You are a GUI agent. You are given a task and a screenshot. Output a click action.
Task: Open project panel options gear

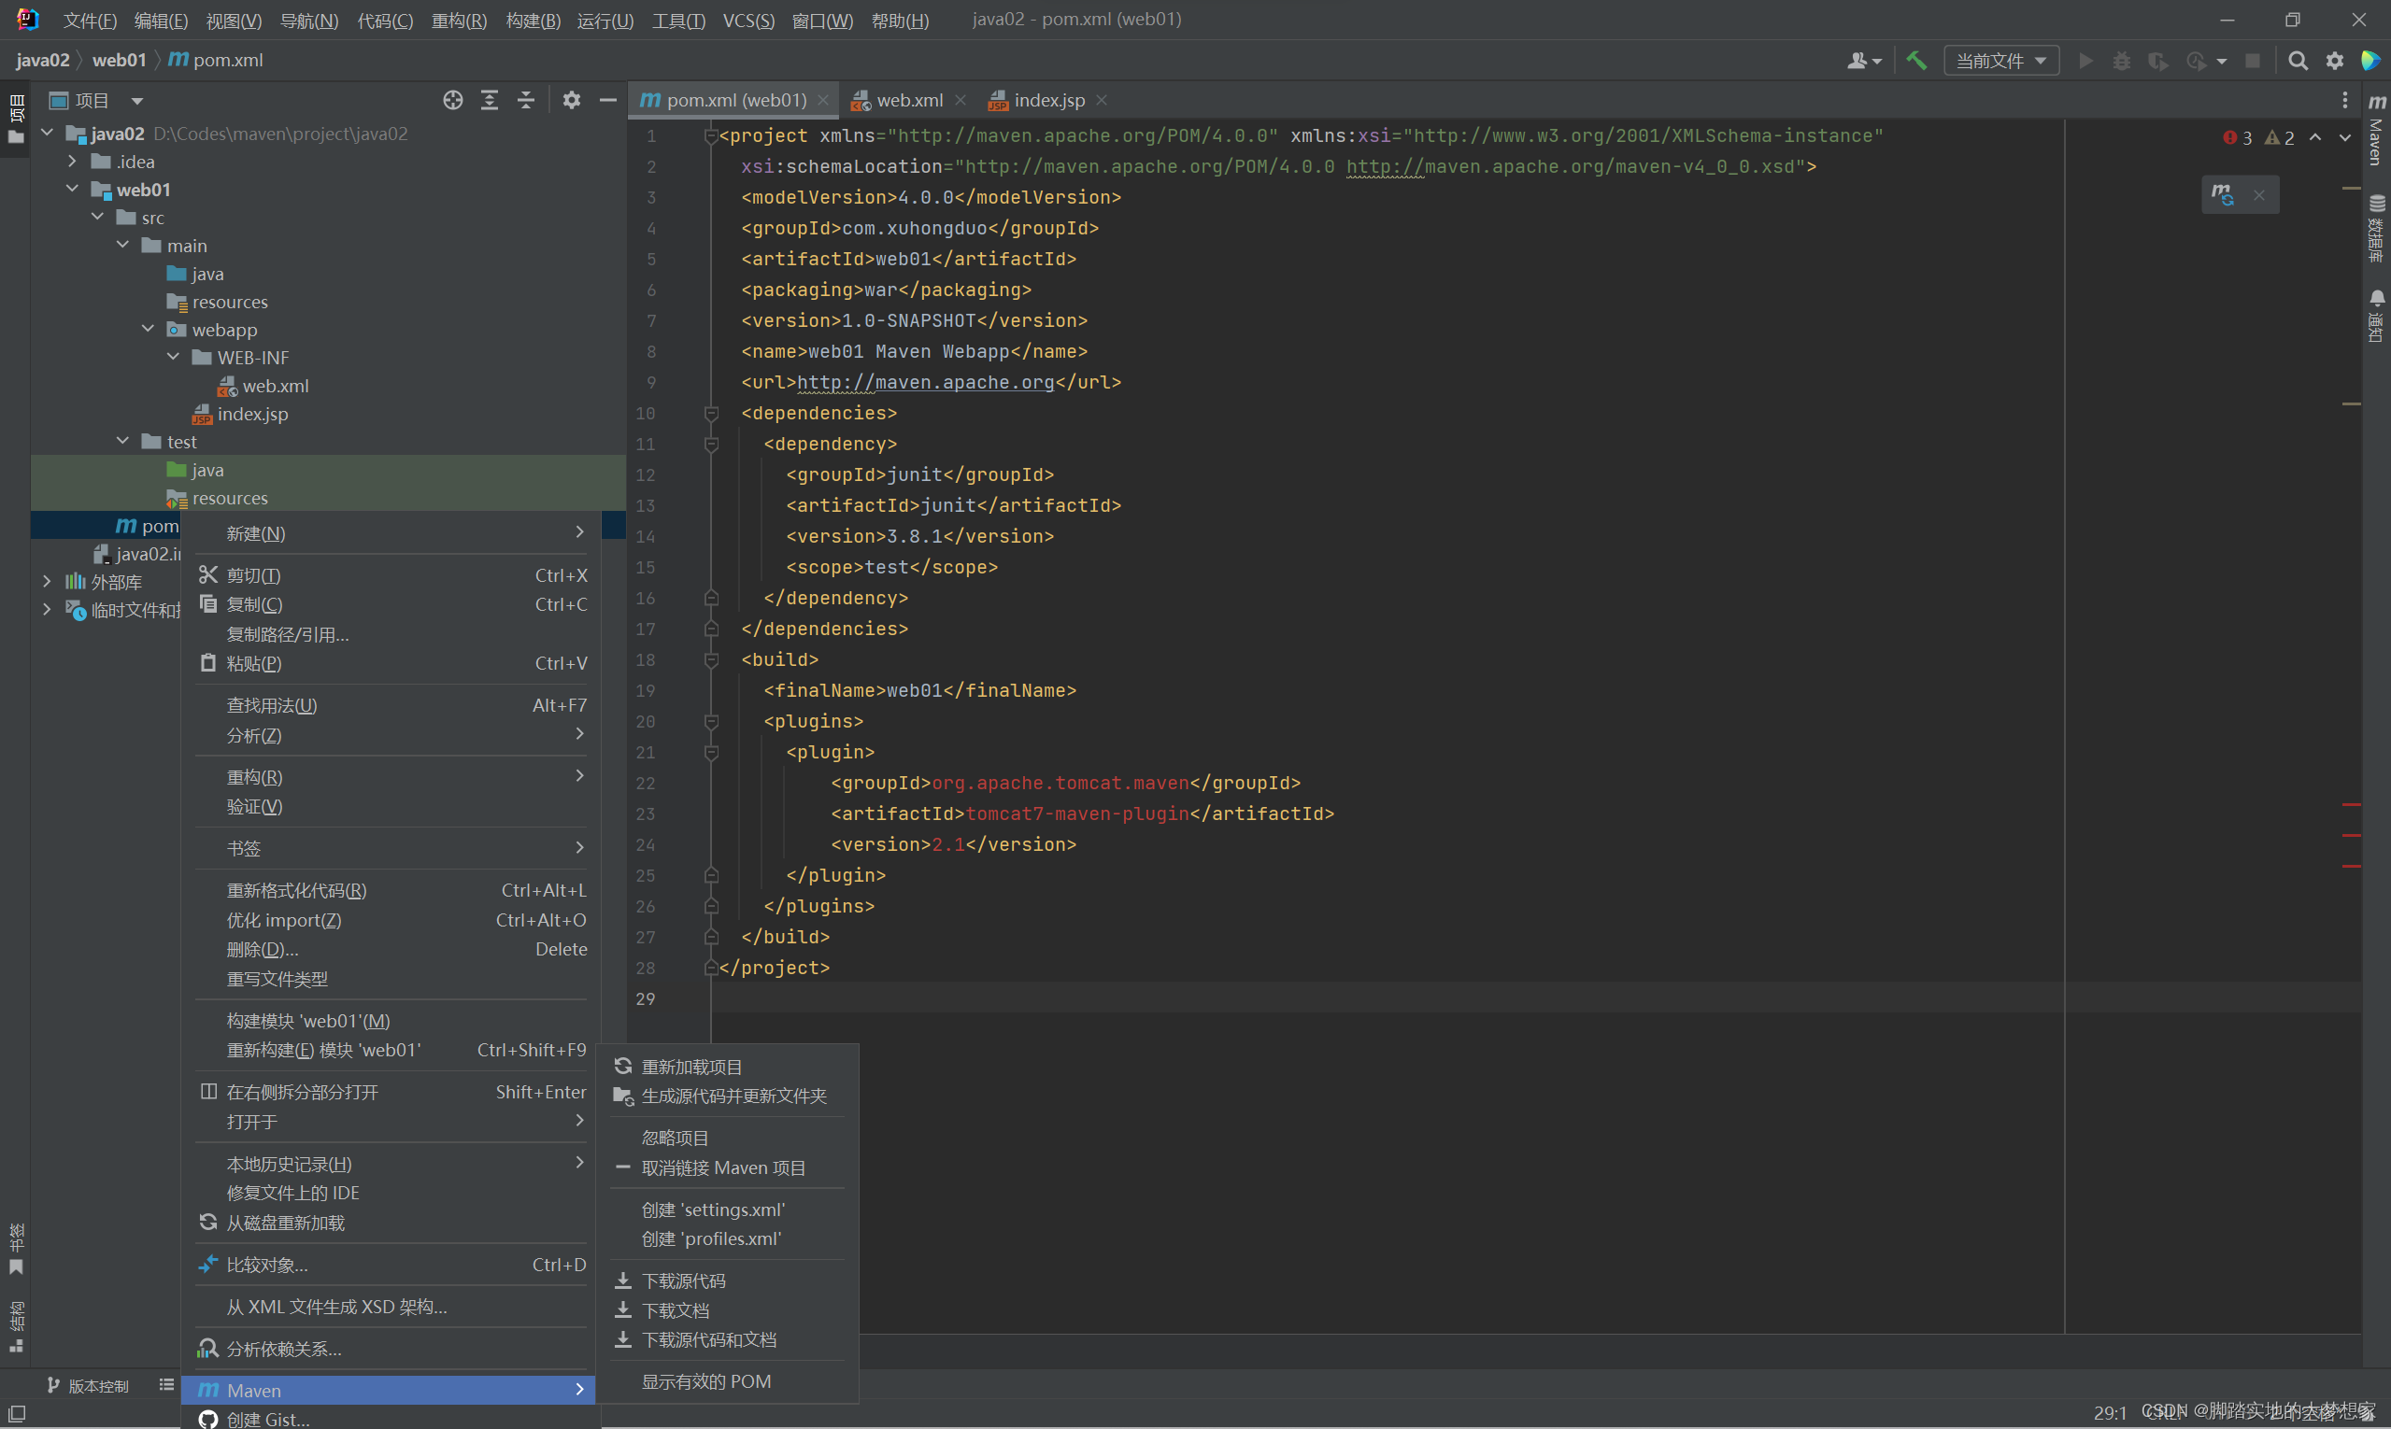click(x=571, y=100)
